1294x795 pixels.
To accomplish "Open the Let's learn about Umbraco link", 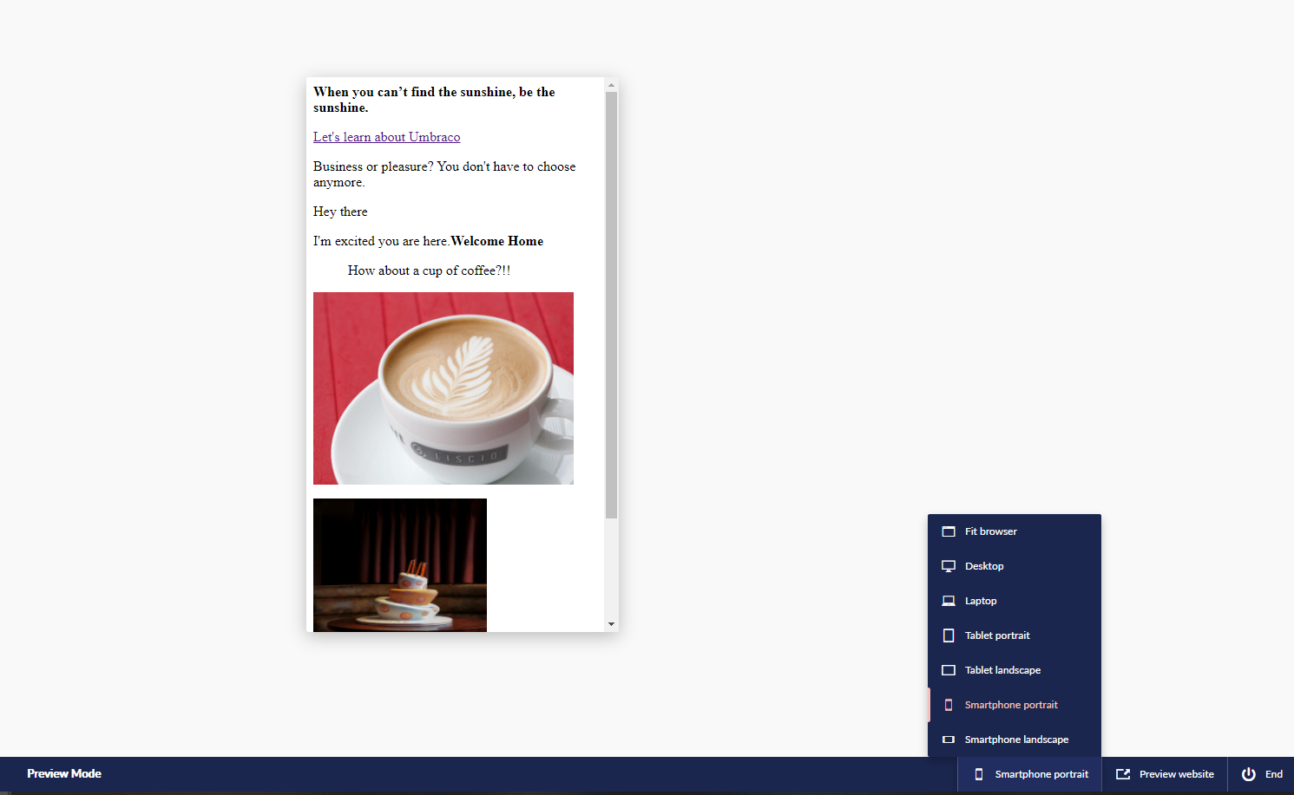I will (x=386, y=136).
